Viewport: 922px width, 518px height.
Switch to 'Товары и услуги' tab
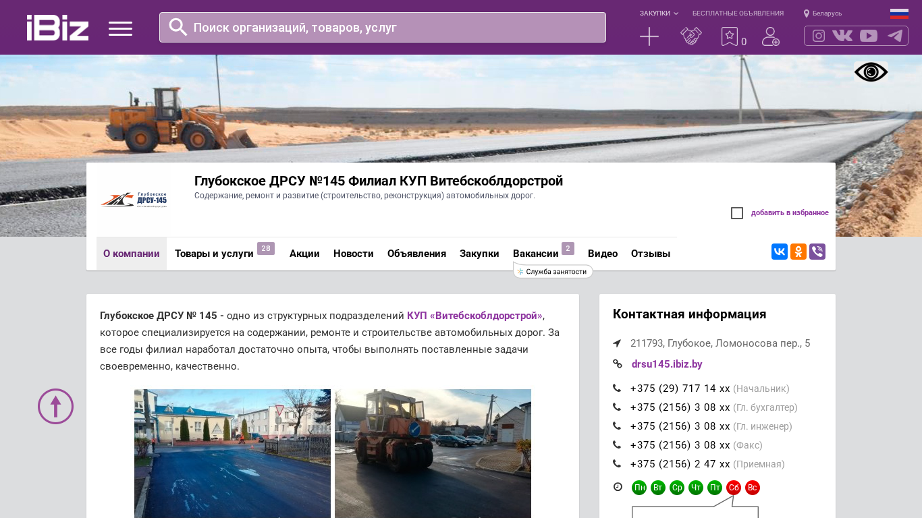tap(214, 254)
